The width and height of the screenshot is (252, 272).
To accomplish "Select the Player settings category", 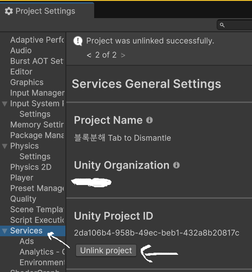I will pyautogui.click(x=22, y=178).
